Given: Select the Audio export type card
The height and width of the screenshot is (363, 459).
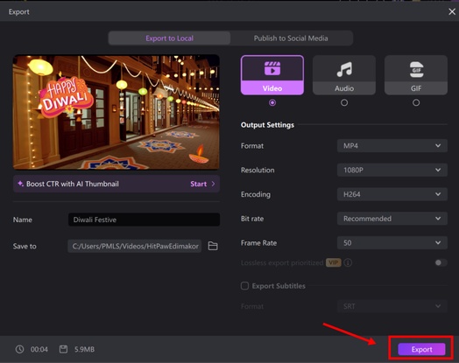Looking at the screenshot, I should pyautogui.click(x=344, y=75).
